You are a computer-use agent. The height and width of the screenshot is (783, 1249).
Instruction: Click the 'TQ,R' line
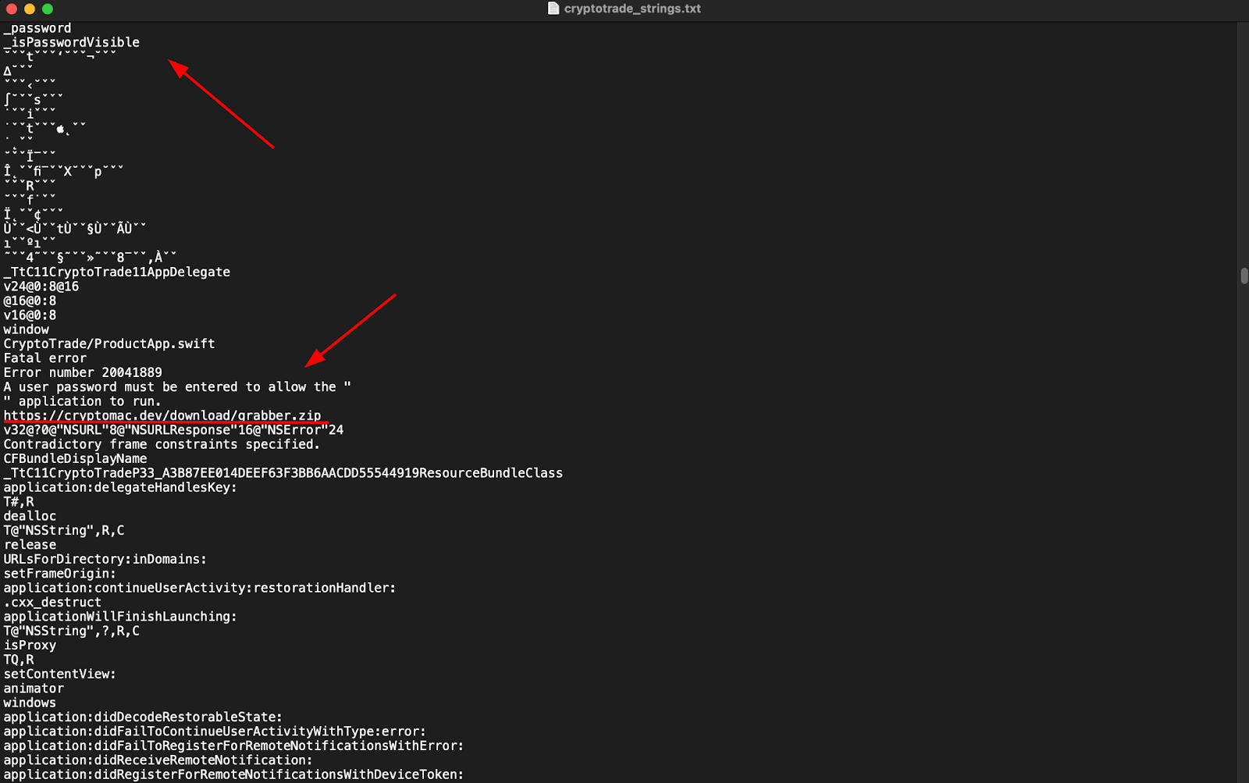[19, 660]
